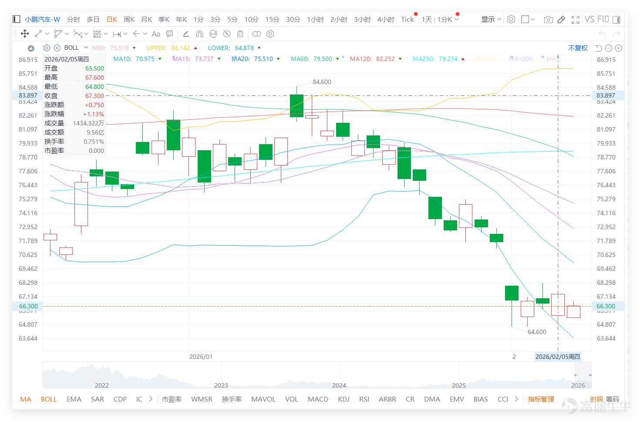Switch to 分时 intraday tab
640x422 pixels.
pos(73,19)
